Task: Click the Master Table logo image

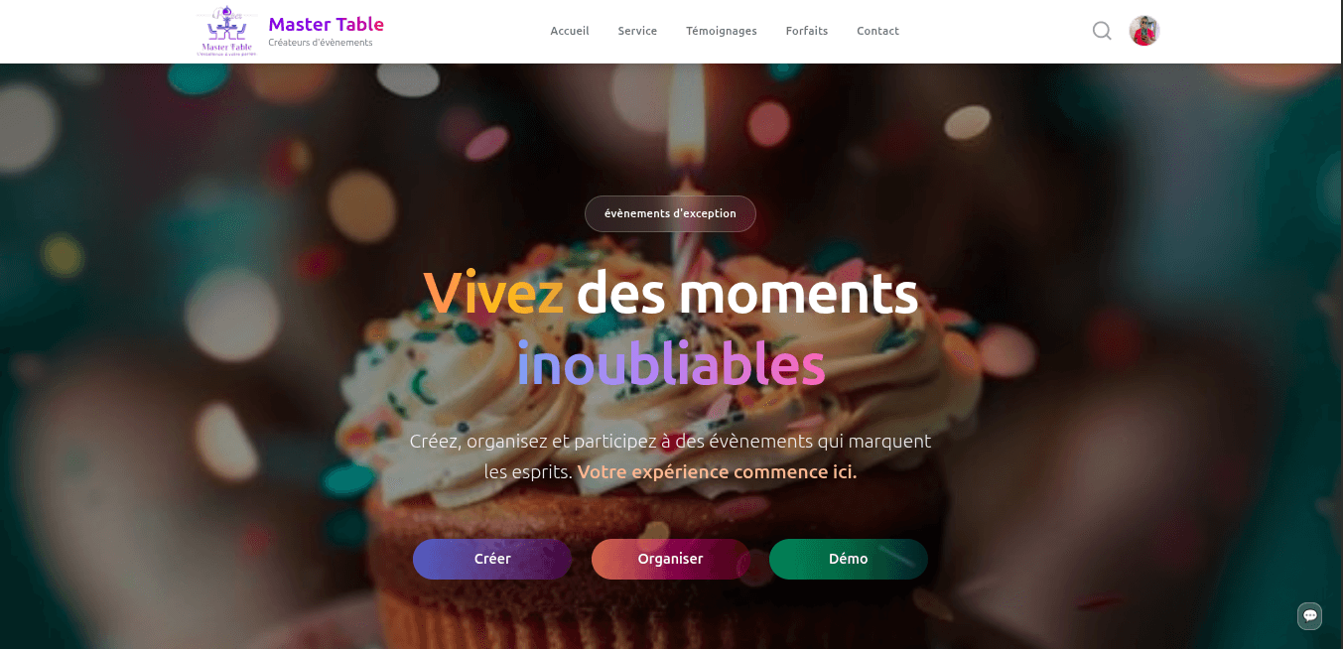Action: pyautogui.click(x=226, y=31)
